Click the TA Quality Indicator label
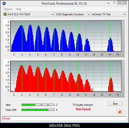This screenshot has height=128, width=129. tap(83, 105)
